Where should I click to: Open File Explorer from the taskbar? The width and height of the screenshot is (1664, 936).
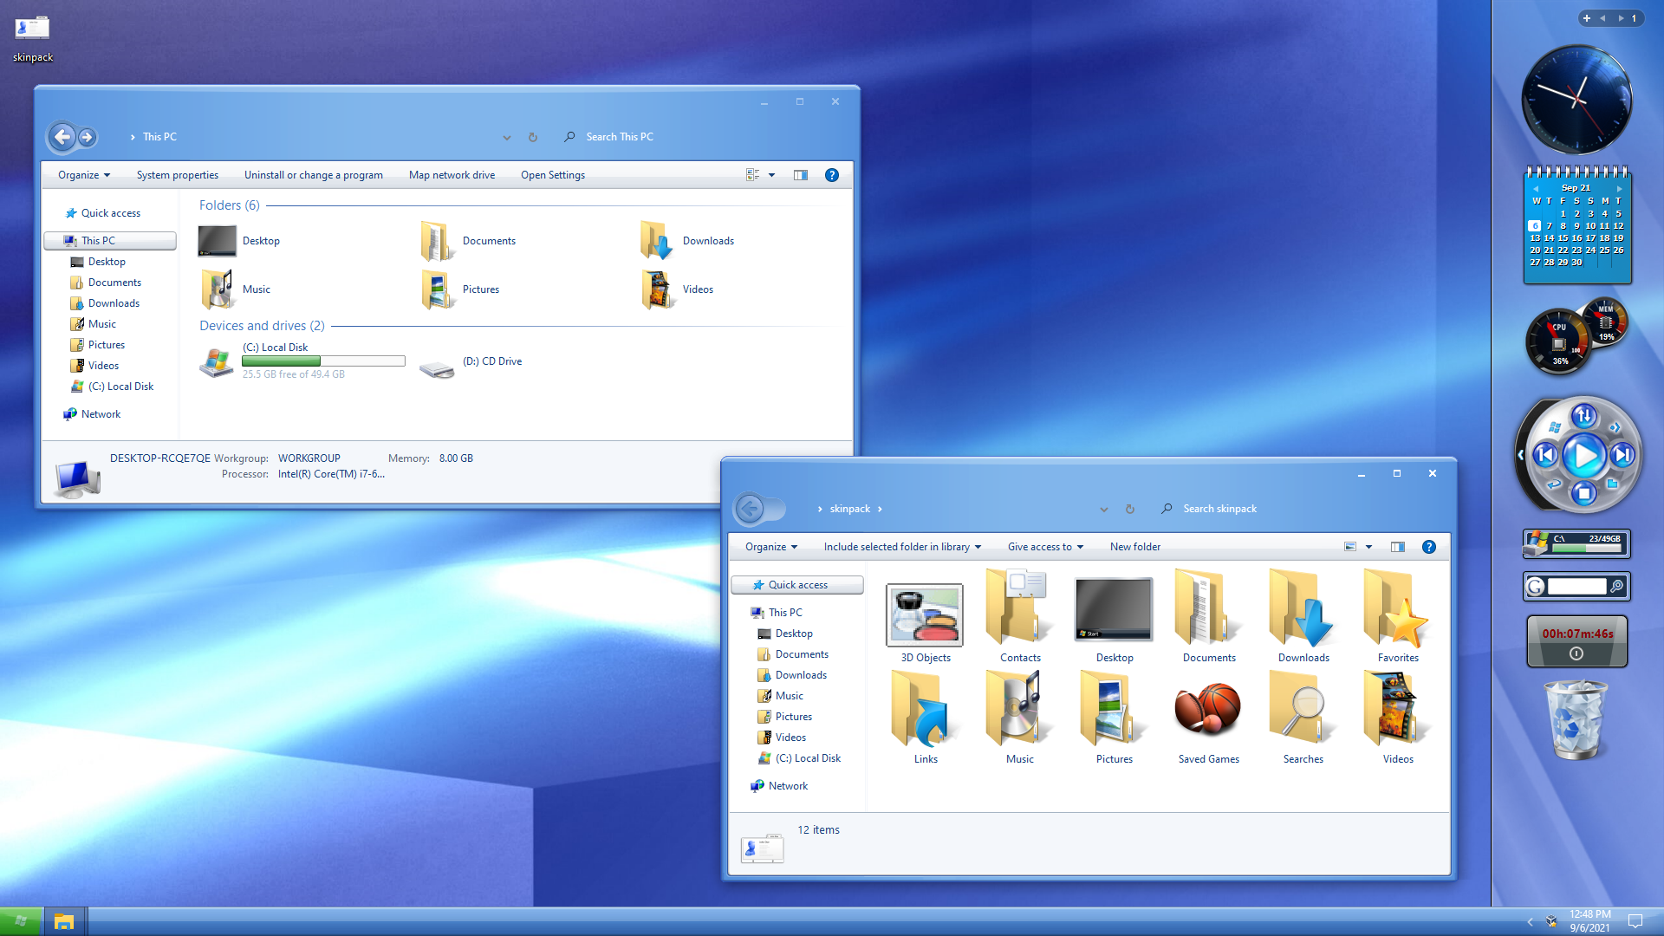[64, 921]
